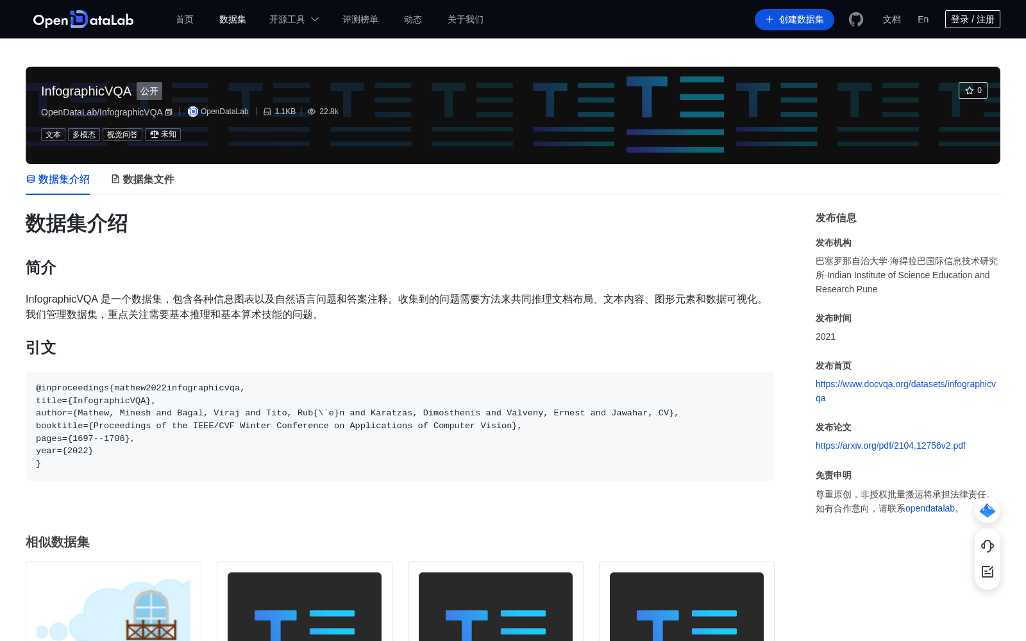Viewport: 1026px width, 641px height.
Task: Open the first similar dataset card with cloud image
Action: click(114, 601)
